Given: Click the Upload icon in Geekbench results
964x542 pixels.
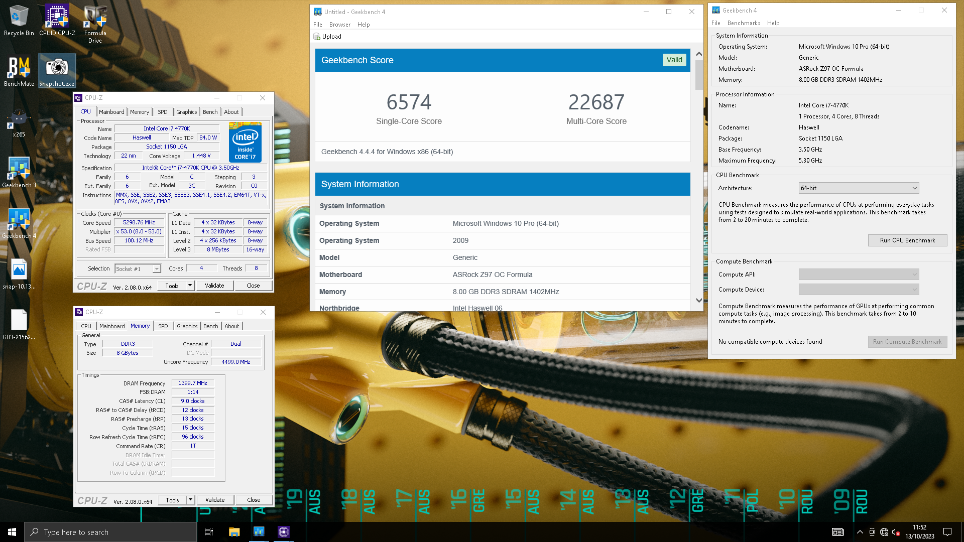Looking at the screenshot, I should pos(317,37).
